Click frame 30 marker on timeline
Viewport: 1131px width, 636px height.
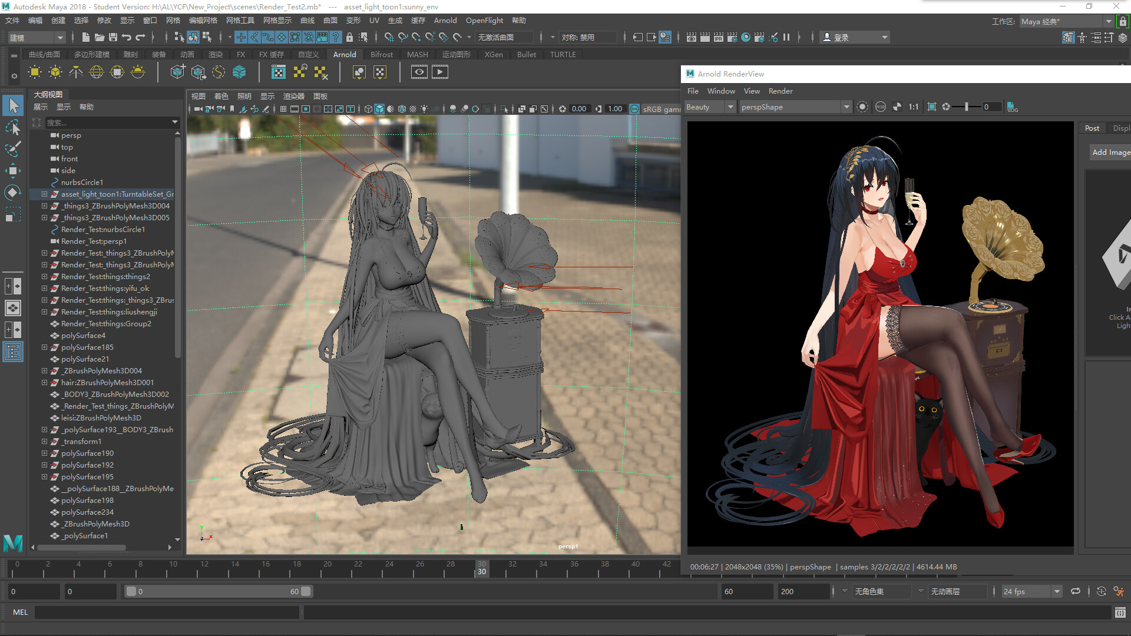click(x=482, y=568)
